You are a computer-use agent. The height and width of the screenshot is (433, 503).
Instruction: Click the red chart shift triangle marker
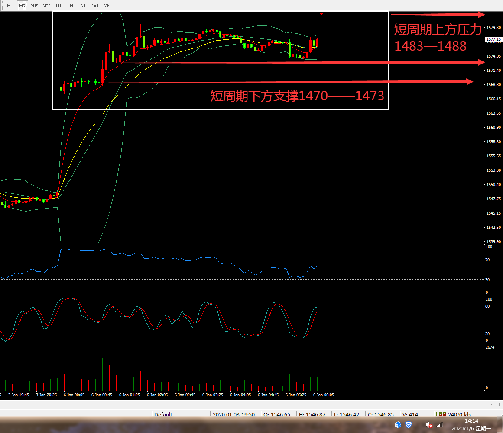pos(321,14)
